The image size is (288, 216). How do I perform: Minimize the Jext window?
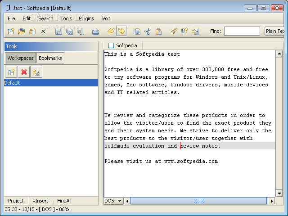(x=250, y=8)
